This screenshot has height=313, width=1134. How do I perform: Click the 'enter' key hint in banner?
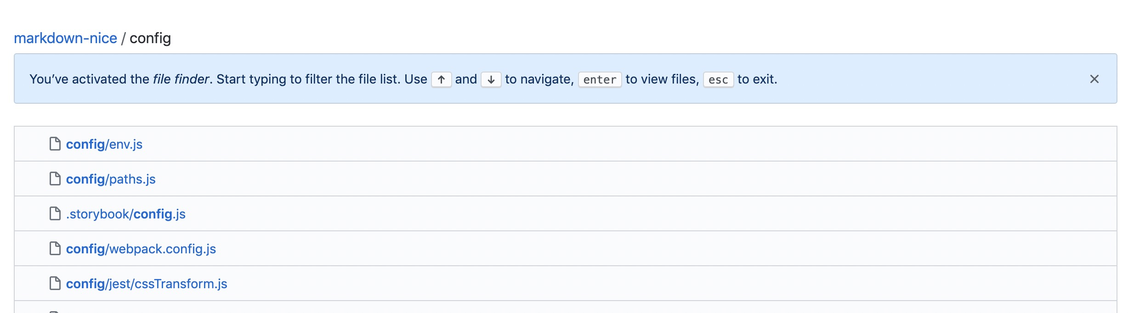600,79
